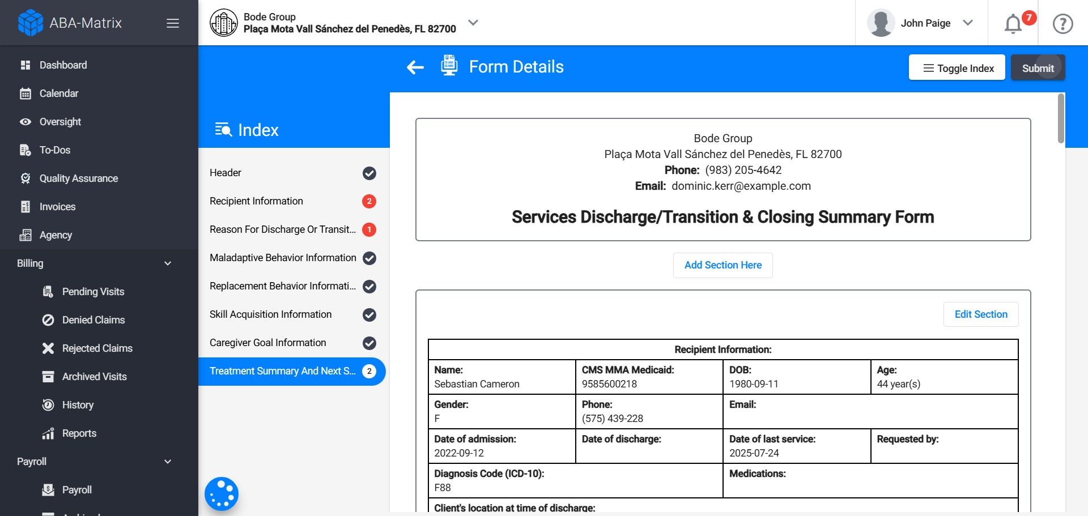This screenshot has width=1088, height=516.
Task: Click the Payroll money icon
Action: (48, 490)
